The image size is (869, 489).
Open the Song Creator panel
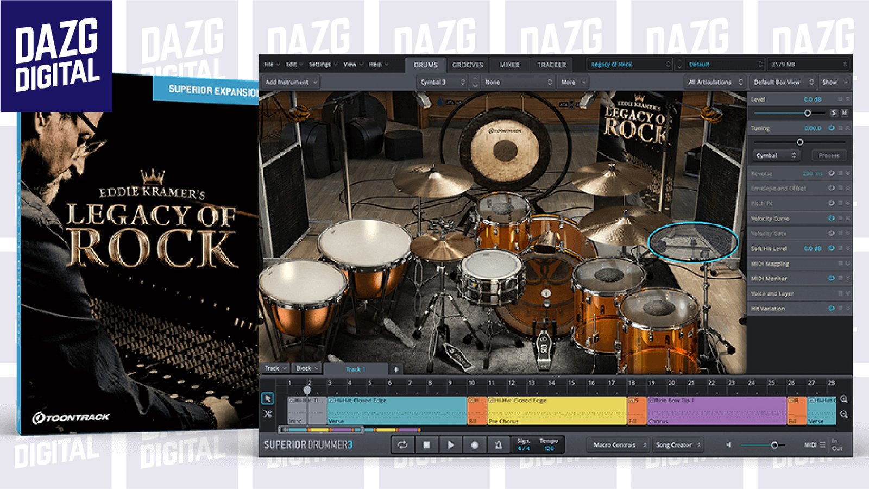tap(678, 445)
